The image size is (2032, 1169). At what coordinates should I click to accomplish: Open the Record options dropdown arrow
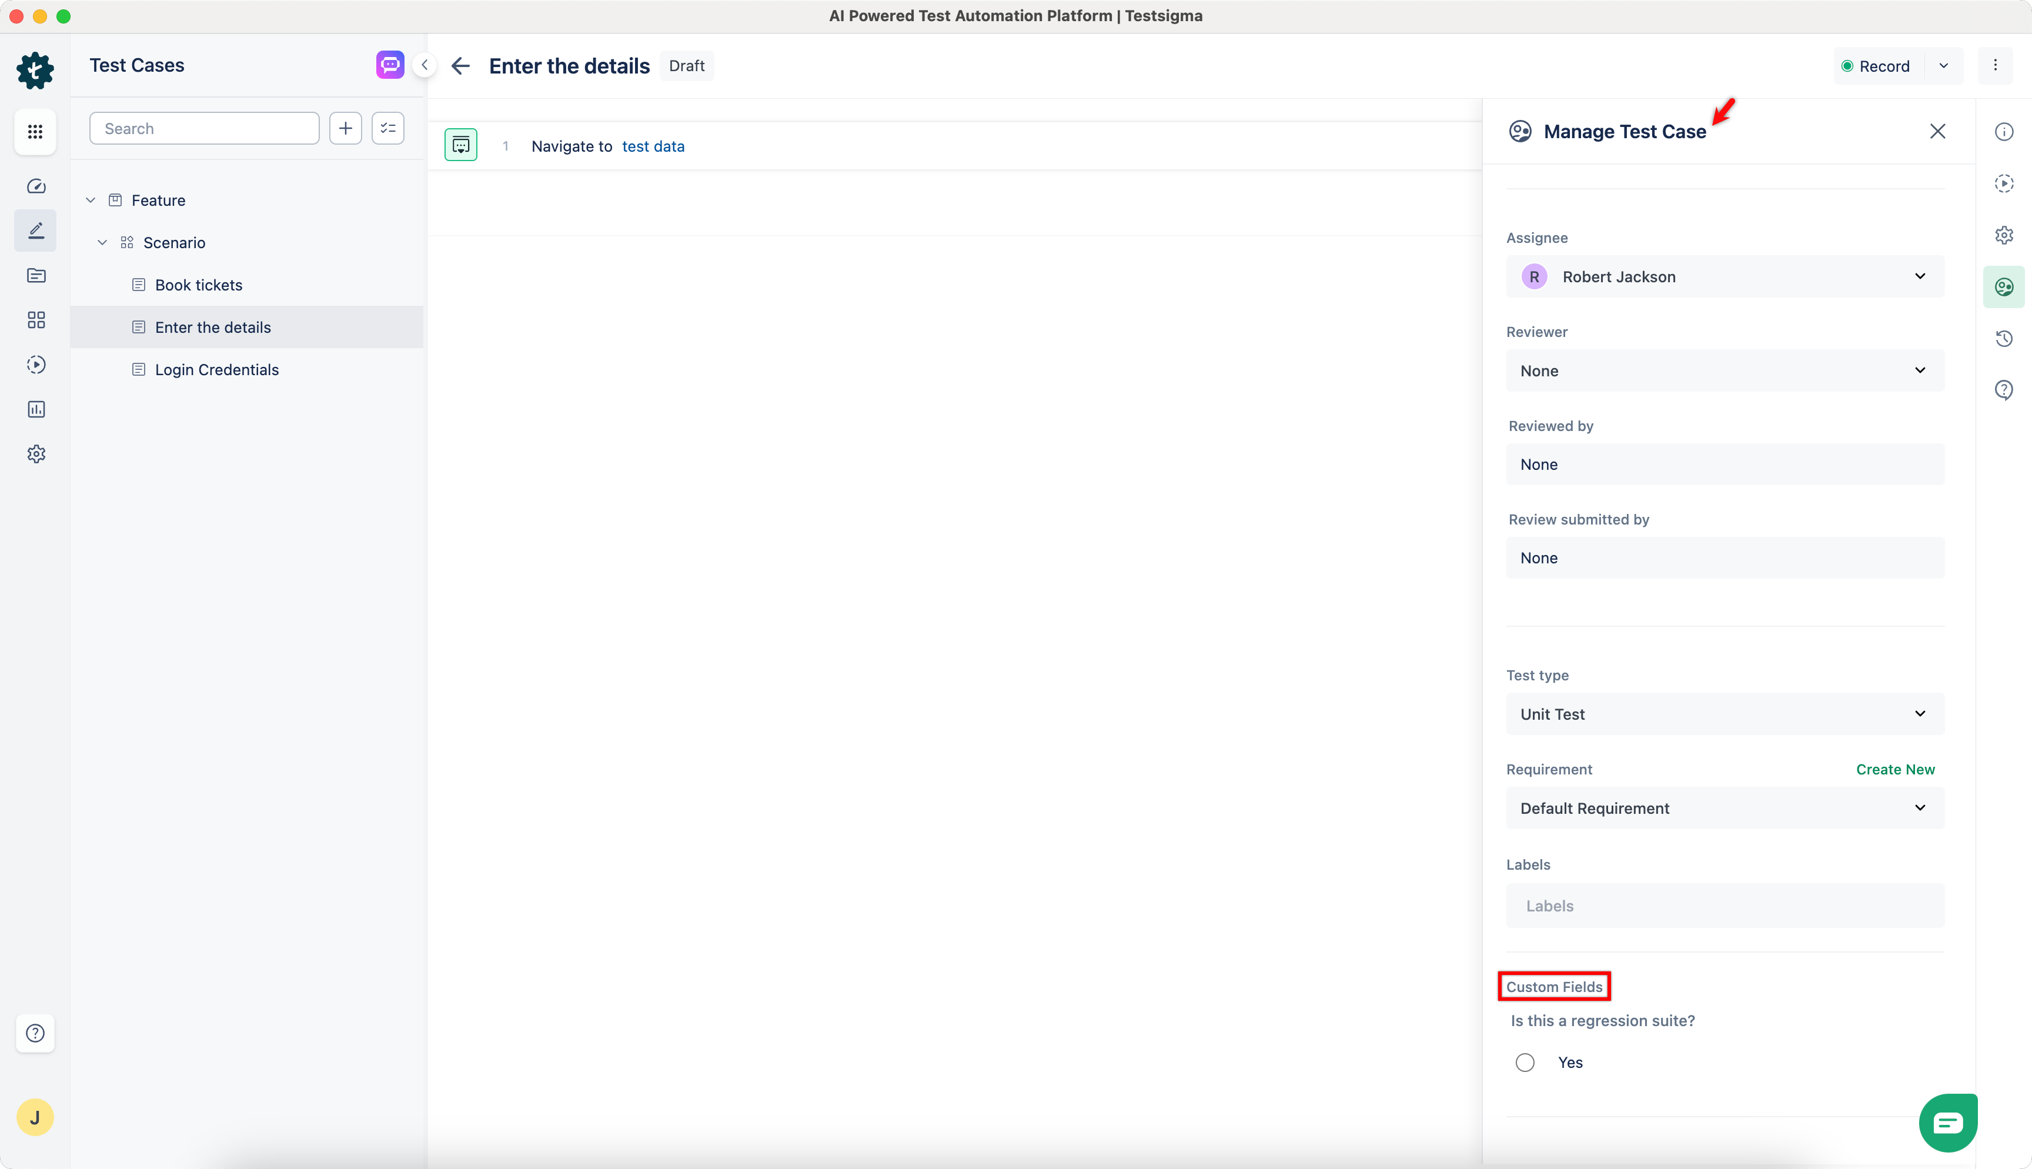[1944, 66]
